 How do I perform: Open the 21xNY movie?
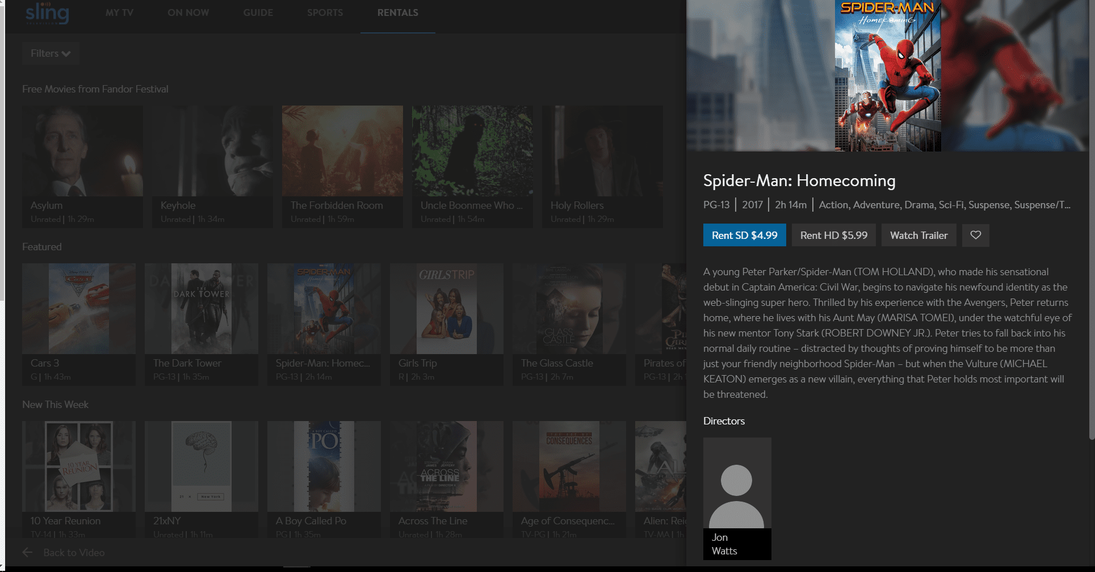coord(202,480)
